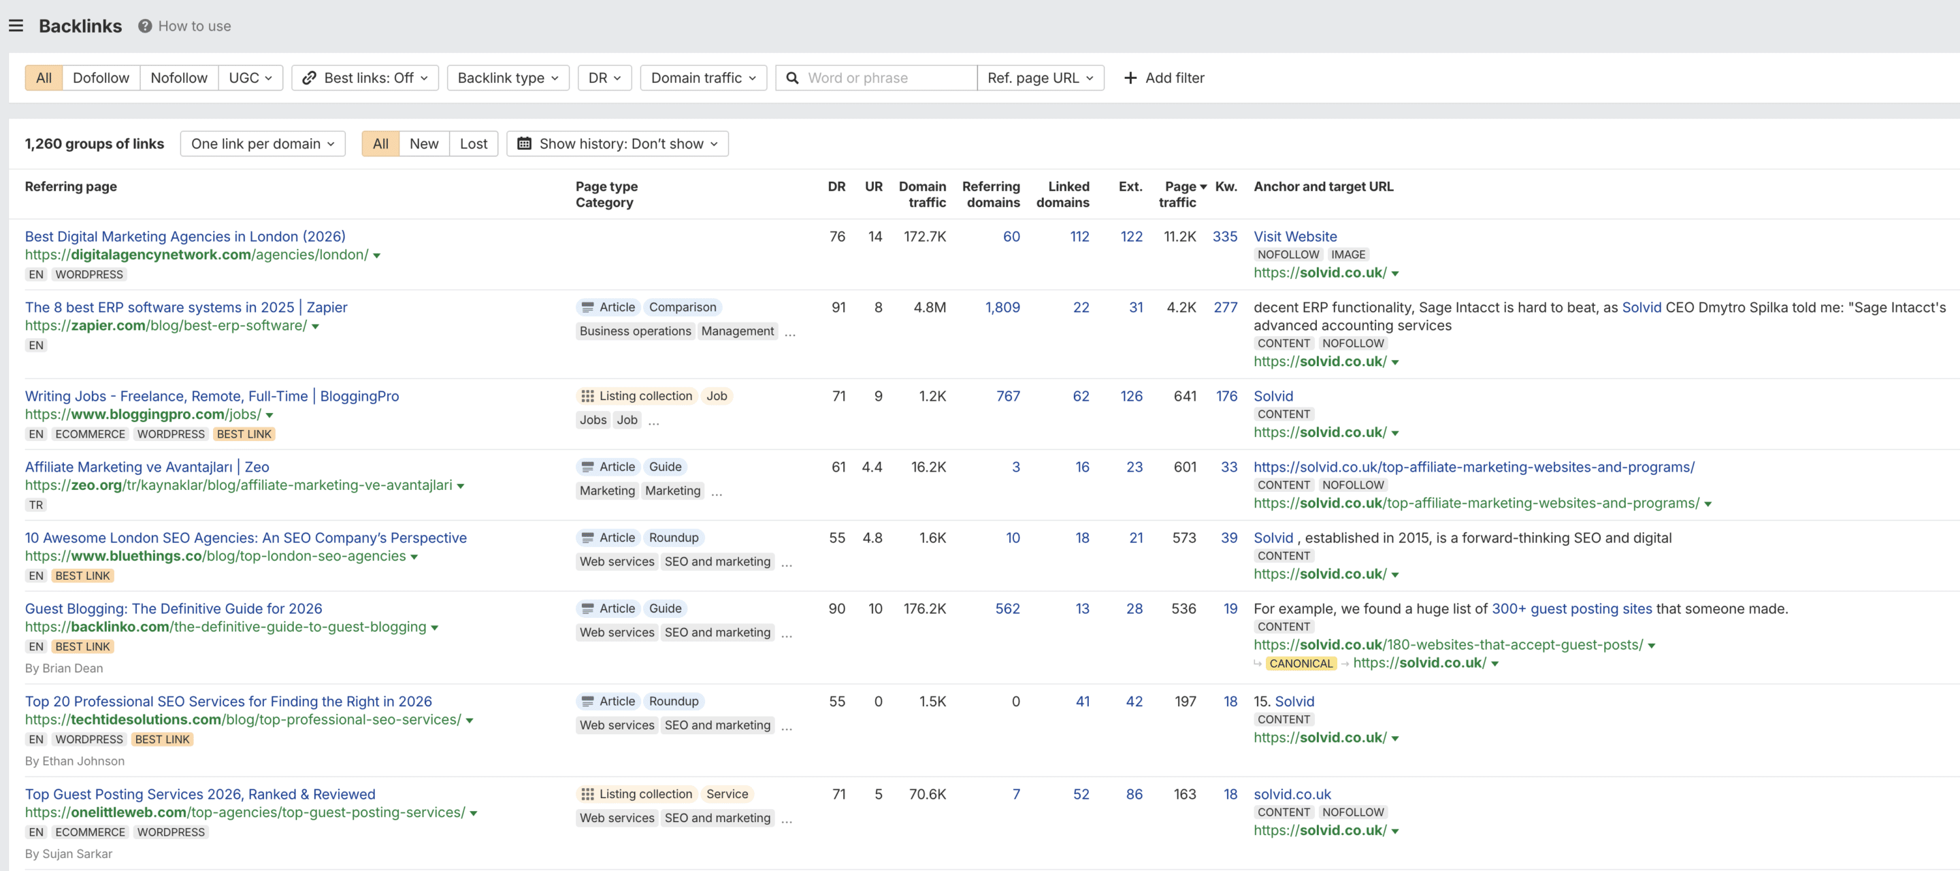Viewport: 1960px width, 871px height.
Task: Expand the bloggingpro.com URL dropdown arrow
Action: 269,415
